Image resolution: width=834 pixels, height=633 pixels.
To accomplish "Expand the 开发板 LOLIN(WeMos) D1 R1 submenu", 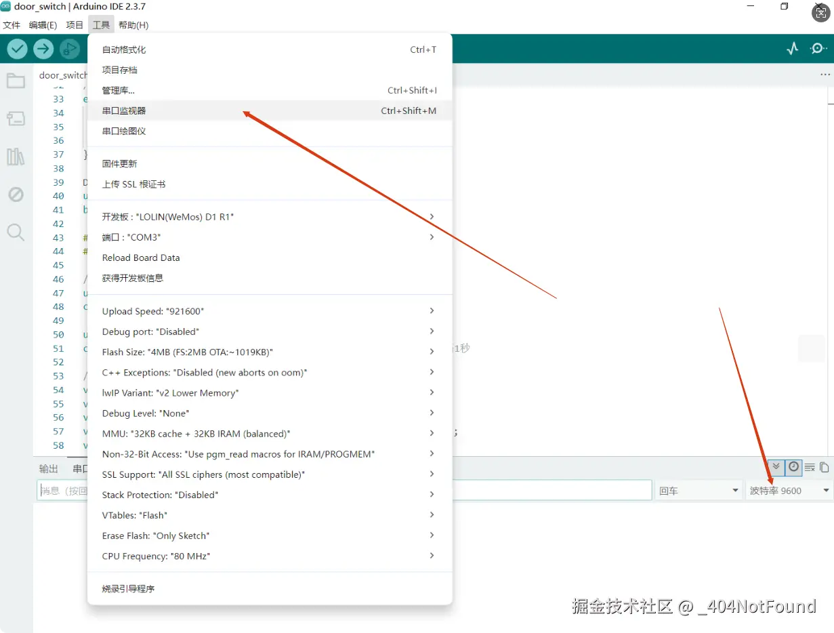I will (x=270, y=217).
